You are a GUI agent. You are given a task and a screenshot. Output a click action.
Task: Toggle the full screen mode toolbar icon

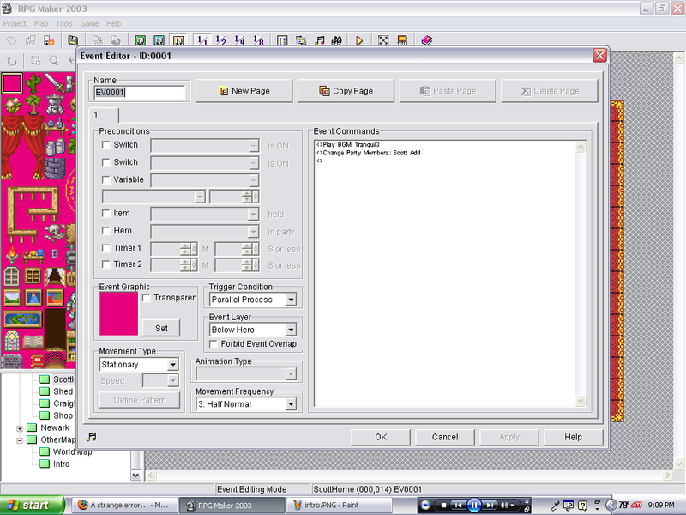point(383,40)
